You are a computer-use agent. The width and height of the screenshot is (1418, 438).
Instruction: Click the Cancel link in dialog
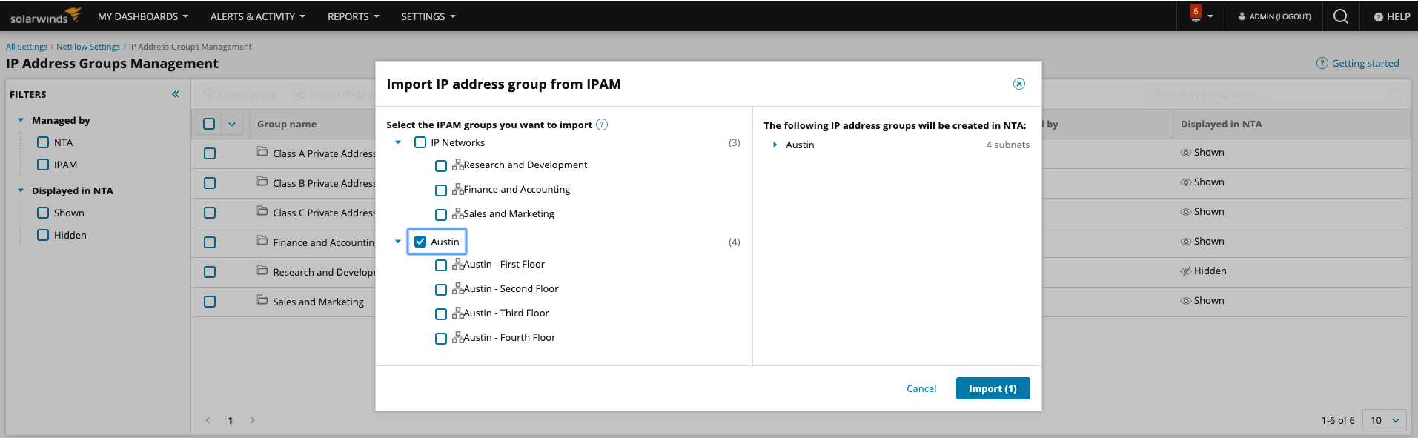click(x=921, y=388)
